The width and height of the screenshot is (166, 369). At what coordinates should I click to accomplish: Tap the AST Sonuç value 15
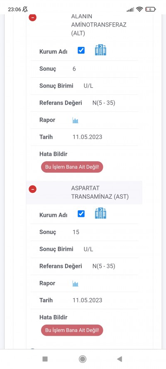pyautogui.click(x=76, y=232)
